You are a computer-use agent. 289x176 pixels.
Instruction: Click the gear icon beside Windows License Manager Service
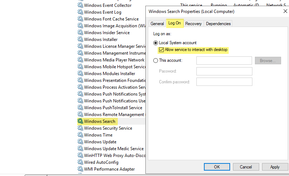tap(80, 46)
